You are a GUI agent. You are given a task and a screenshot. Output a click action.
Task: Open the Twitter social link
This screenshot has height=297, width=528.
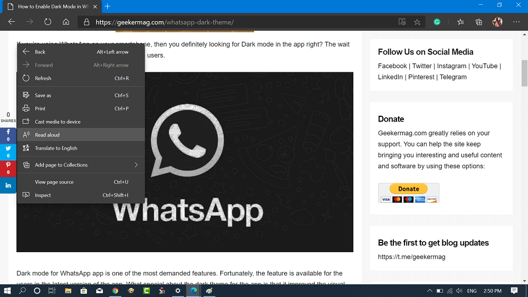click(421, 66)
